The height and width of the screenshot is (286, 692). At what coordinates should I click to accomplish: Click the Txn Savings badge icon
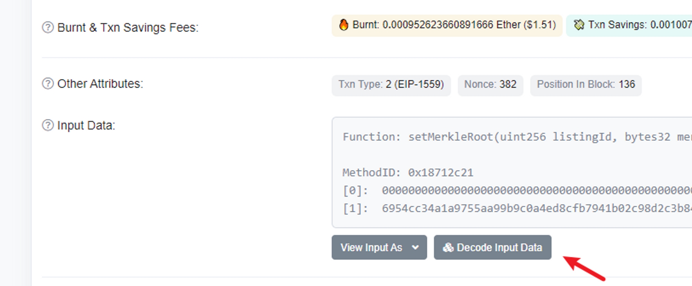(x=579, y=25)
